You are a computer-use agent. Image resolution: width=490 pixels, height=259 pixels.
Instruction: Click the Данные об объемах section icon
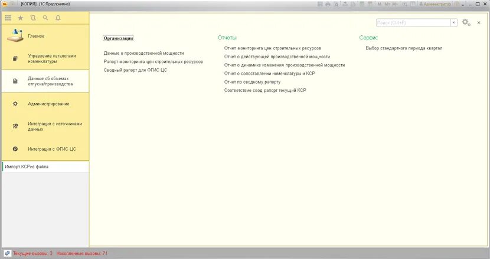tap(15, 81)
